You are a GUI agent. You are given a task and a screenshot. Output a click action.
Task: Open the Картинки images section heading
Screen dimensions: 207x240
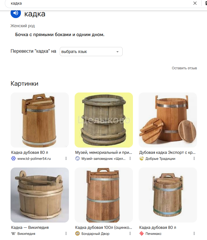pos(24,84)
